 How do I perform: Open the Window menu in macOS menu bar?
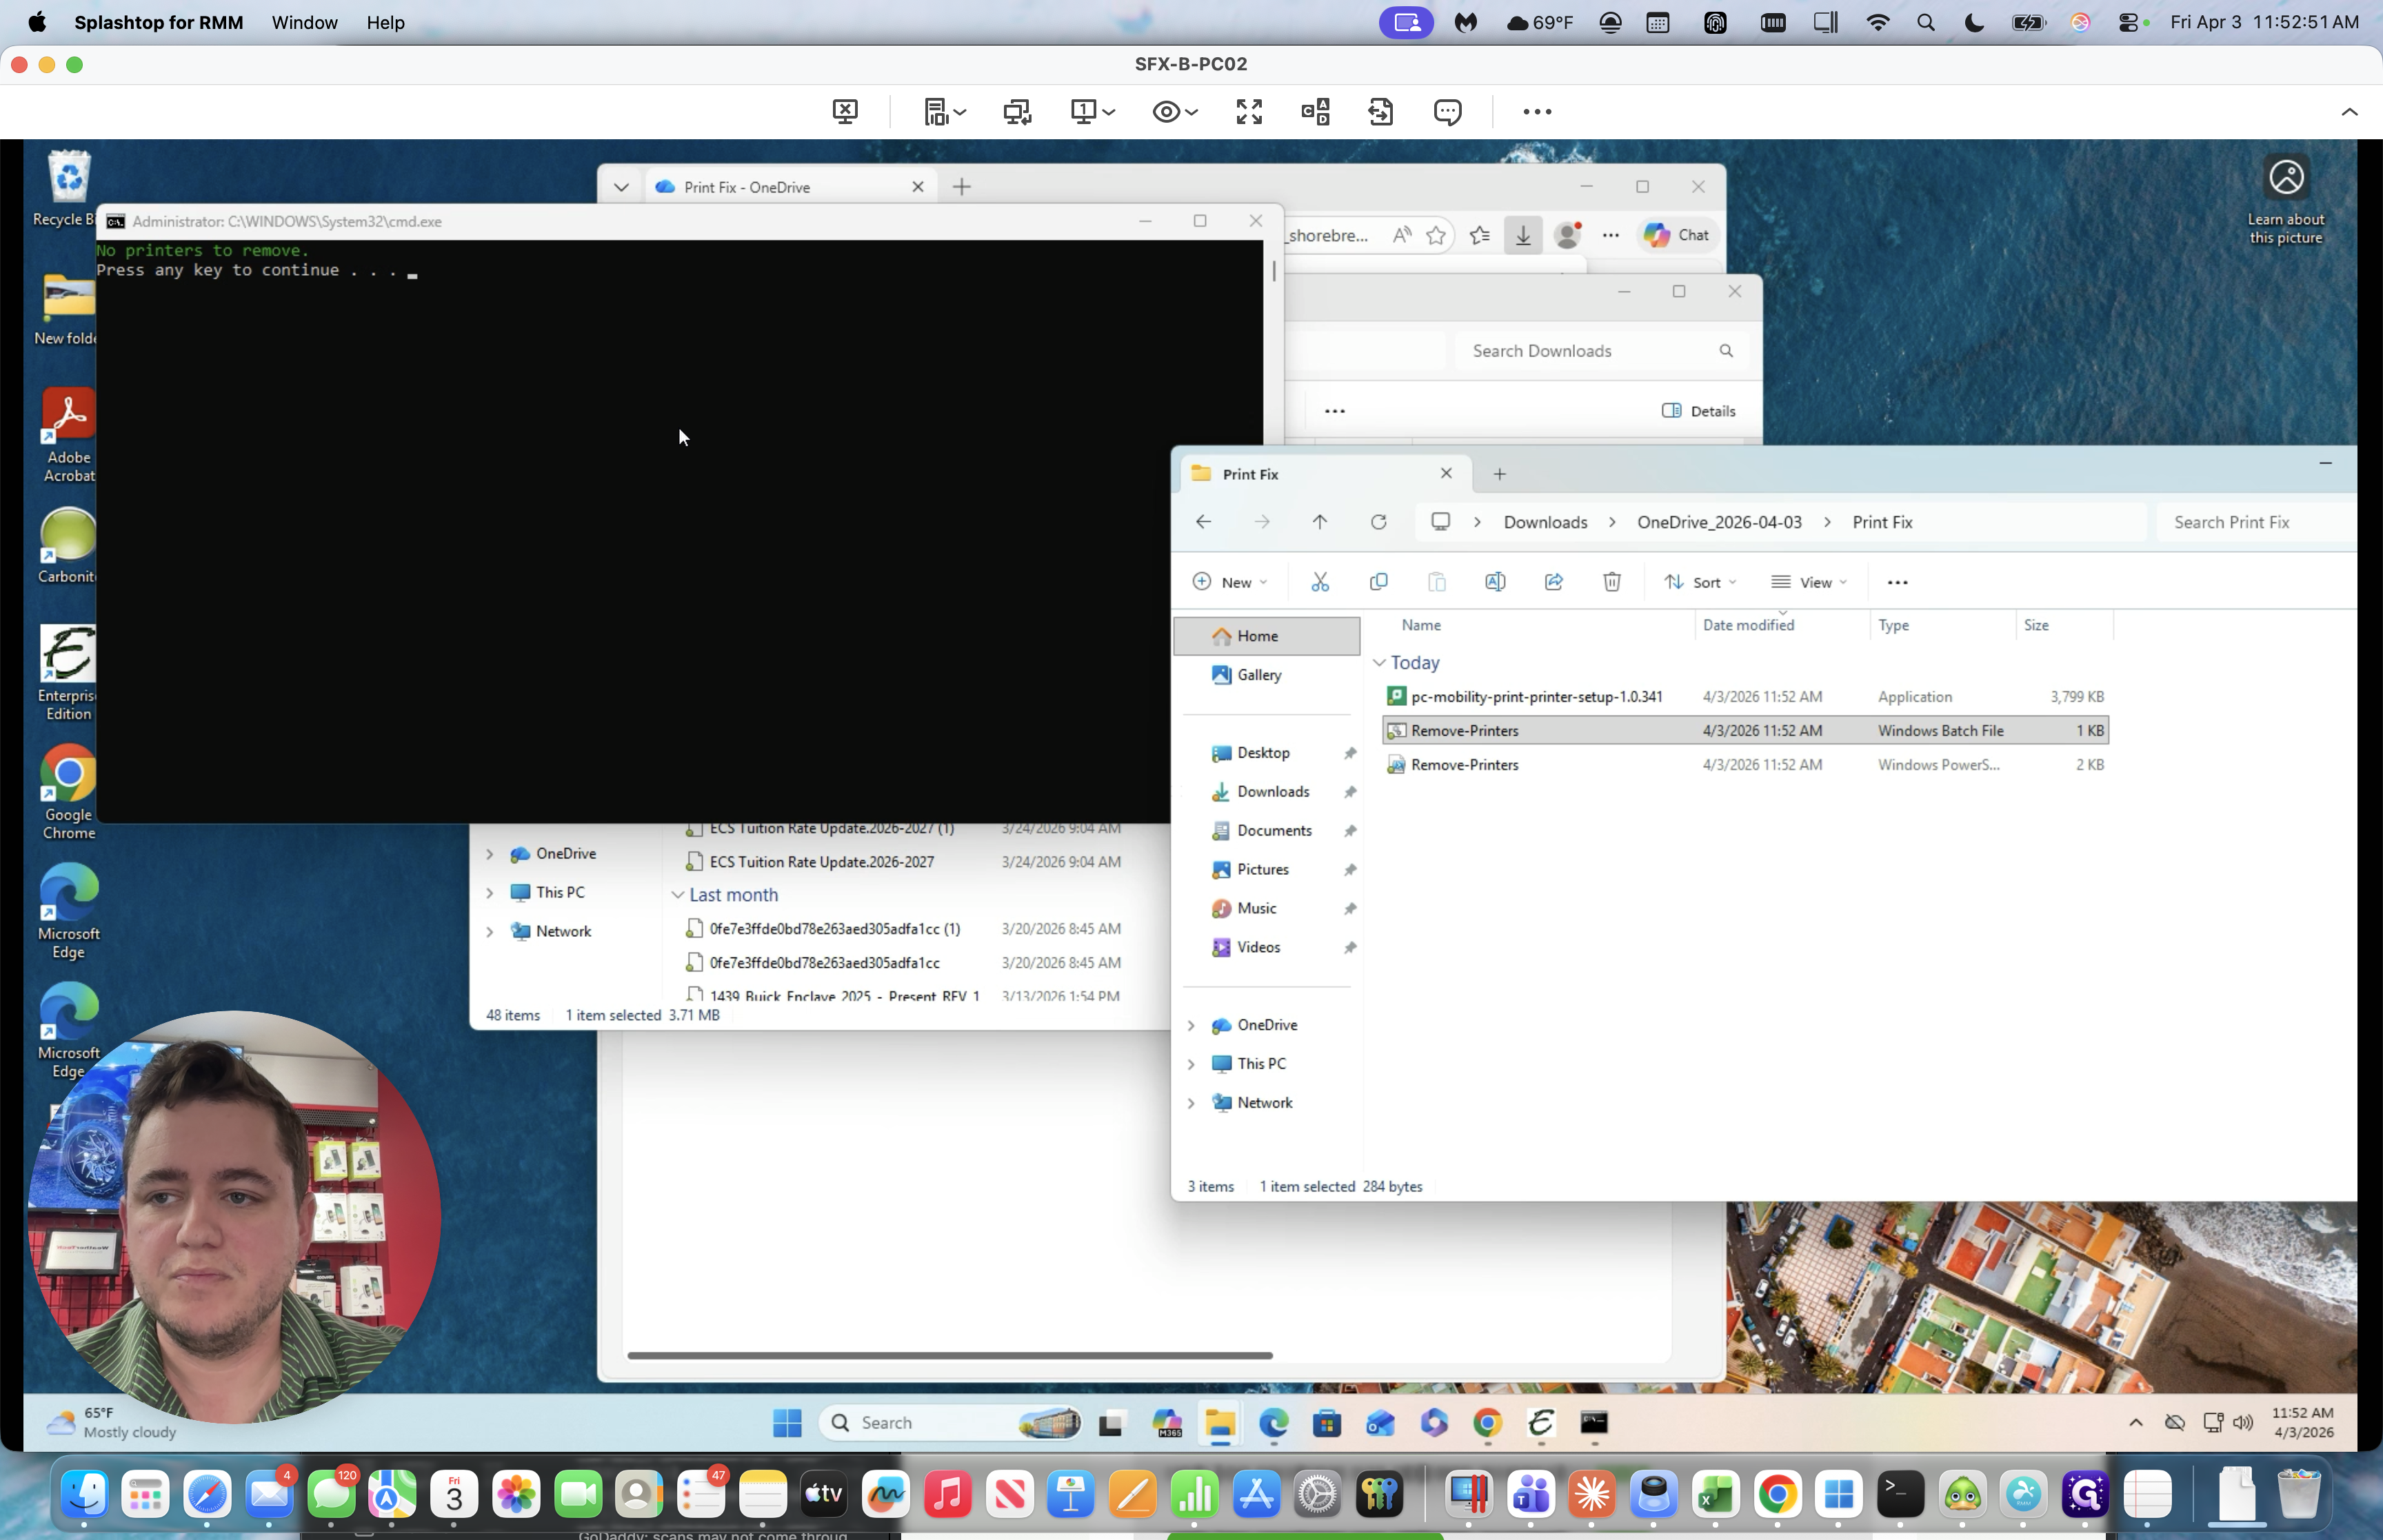[304, 22]
